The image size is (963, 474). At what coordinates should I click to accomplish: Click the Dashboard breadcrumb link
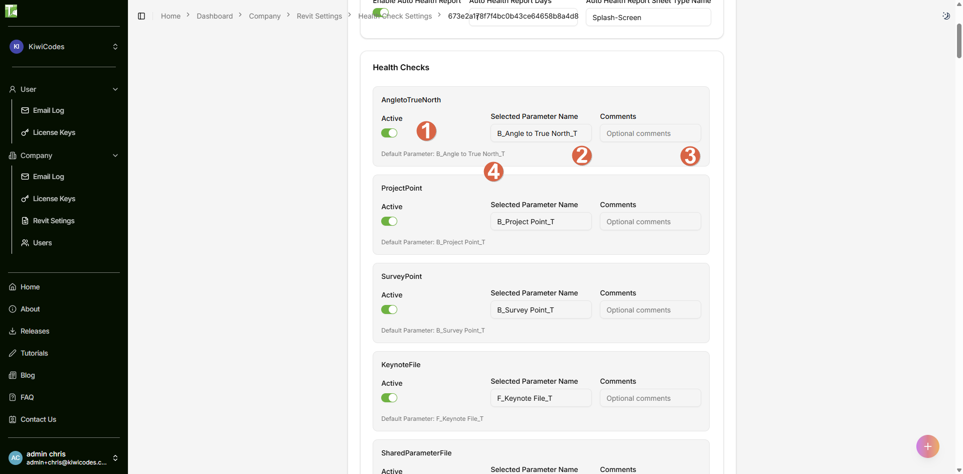pyautogui.click(x=215, y=16)
